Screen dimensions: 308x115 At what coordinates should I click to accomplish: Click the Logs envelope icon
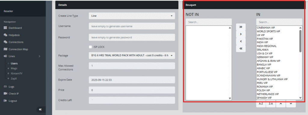tap(5, 87)
